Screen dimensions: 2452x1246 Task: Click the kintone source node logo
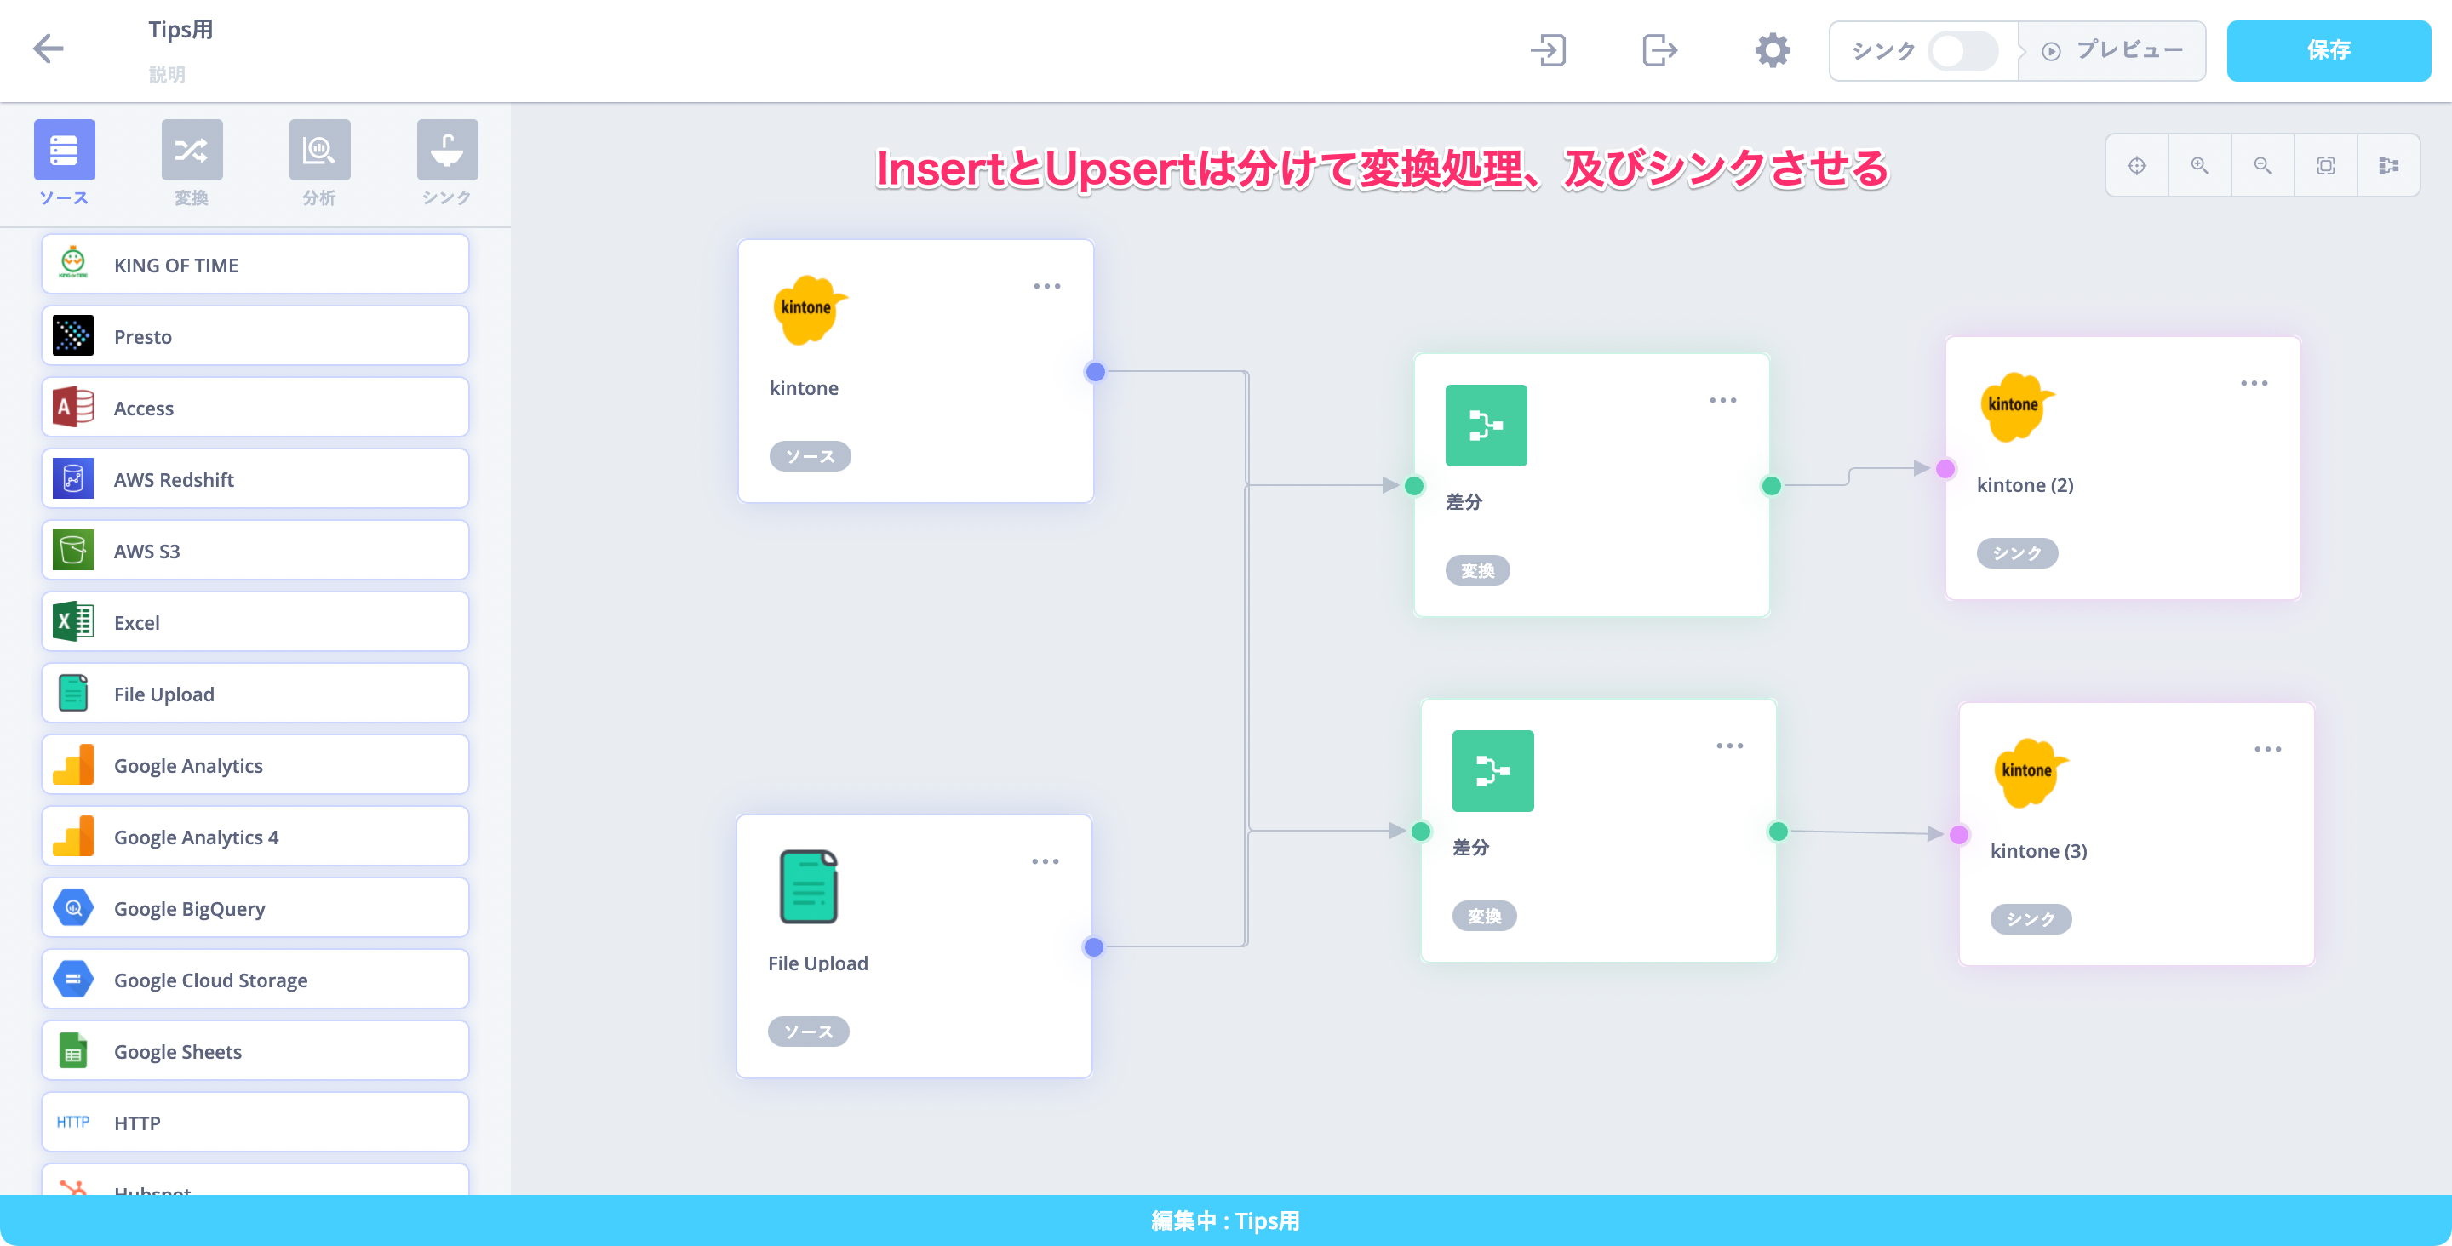808,309
